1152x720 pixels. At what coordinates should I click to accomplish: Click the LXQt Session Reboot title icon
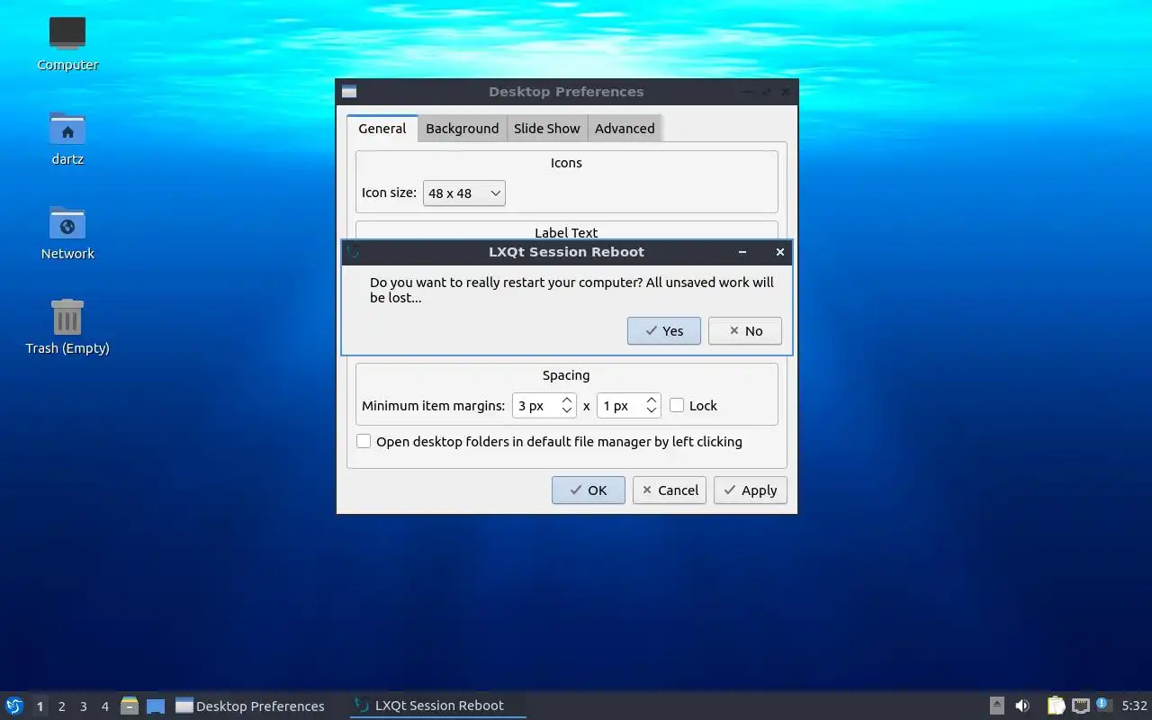[352, 252]
